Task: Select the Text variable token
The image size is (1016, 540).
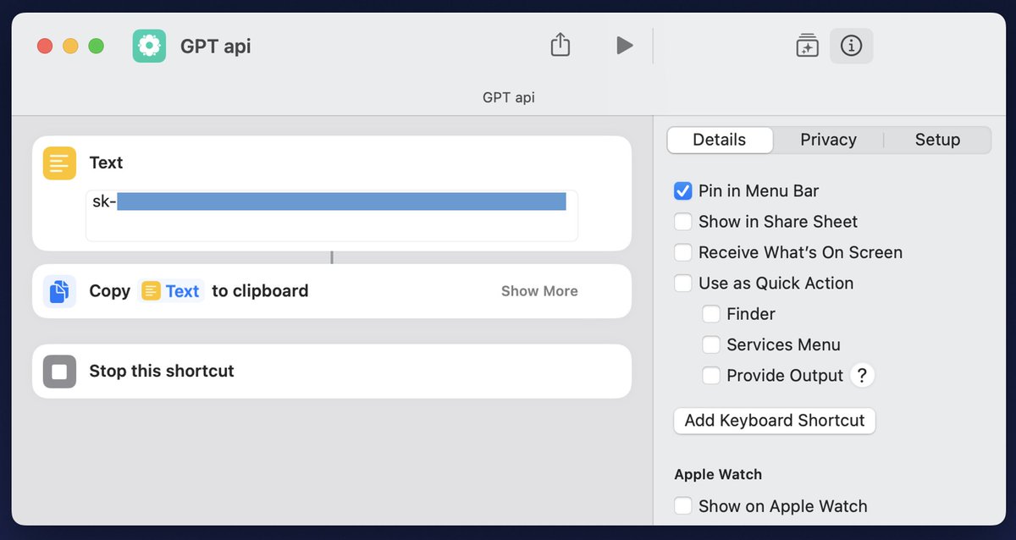Action: pos(171,291)
